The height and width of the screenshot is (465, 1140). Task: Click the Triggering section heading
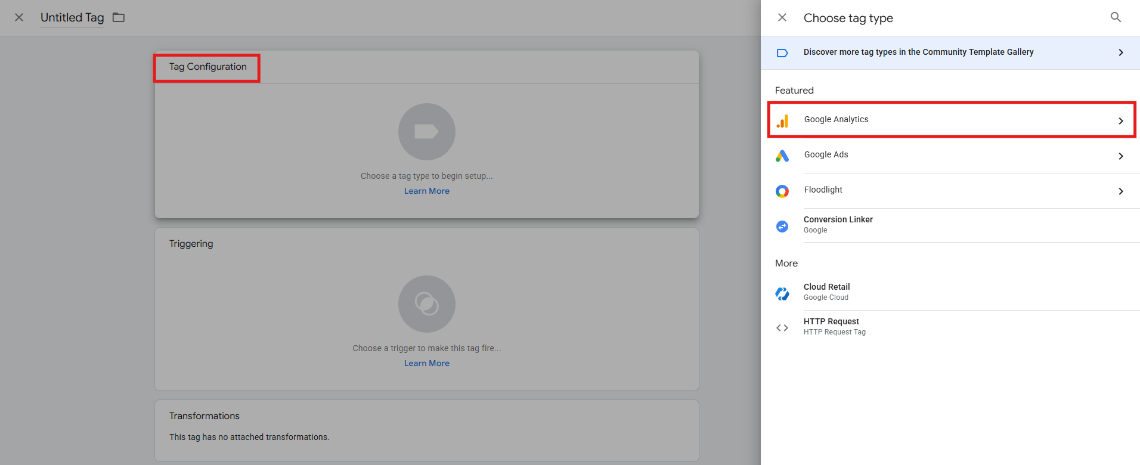(191, 244)
